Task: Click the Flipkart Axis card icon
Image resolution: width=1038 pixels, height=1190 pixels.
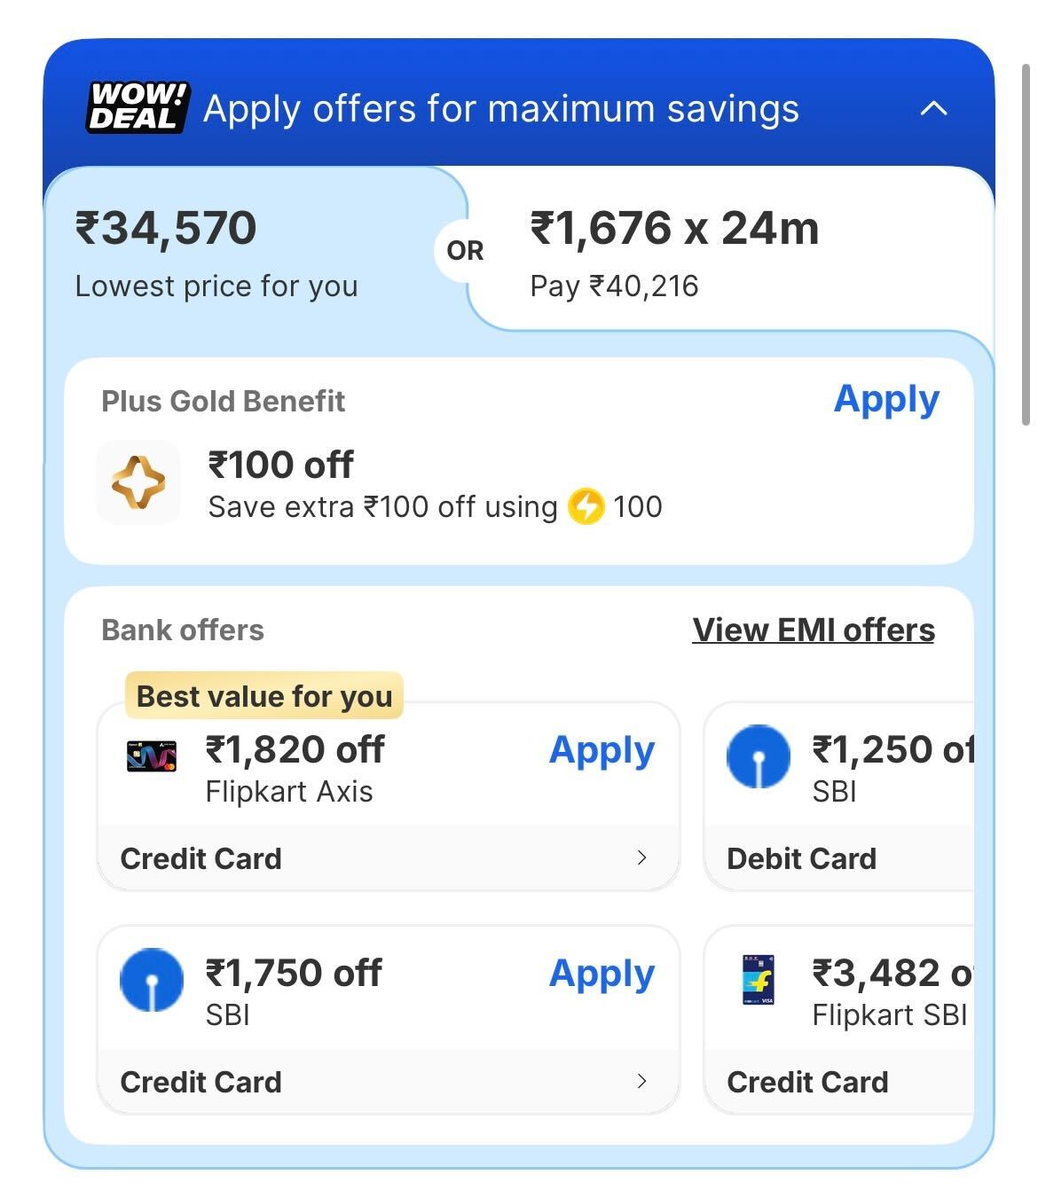Action: click(x=152, y=756)
